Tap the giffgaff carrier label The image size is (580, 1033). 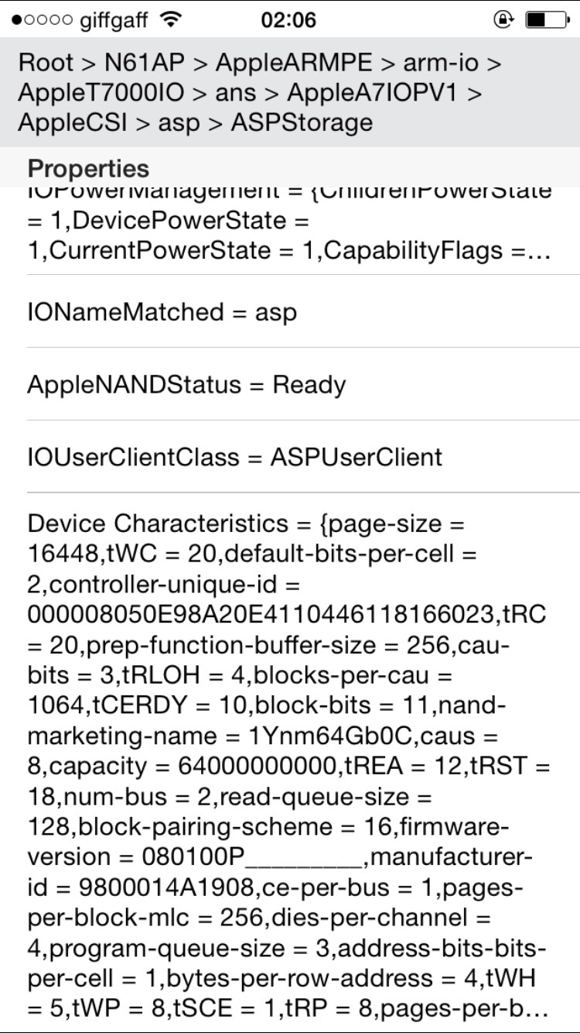click(x=114, y=20)
